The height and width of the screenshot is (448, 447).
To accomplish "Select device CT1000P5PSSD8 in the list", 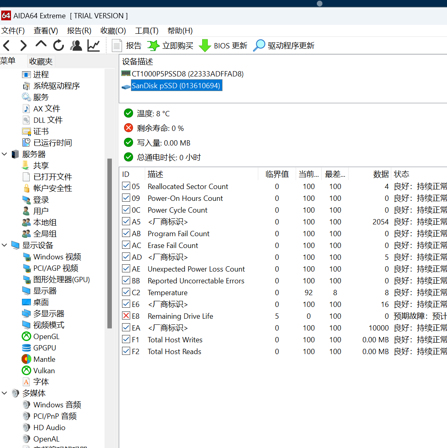I will click(x=182, y=74).
